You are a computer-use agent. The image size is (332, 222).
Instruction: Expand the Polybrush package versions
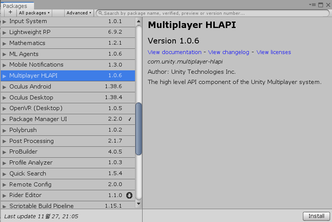click(4, 130)
